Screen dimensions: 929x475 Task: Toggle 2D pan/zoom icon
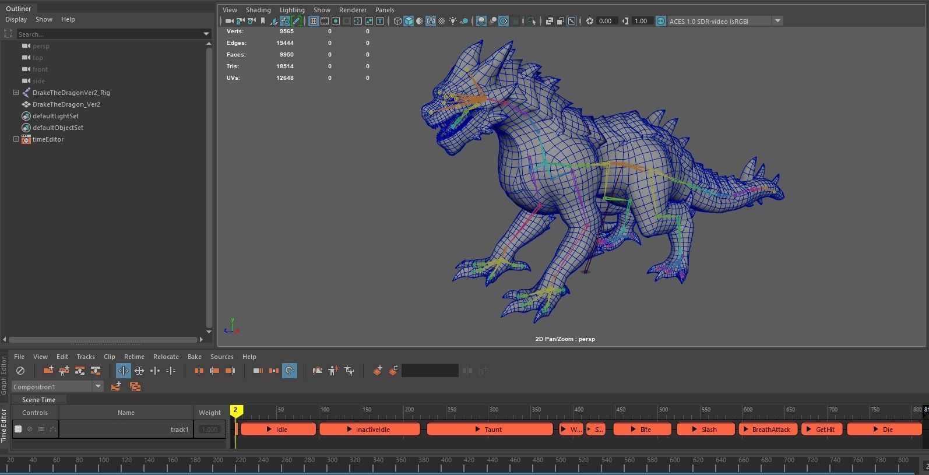tap(285, 21)
